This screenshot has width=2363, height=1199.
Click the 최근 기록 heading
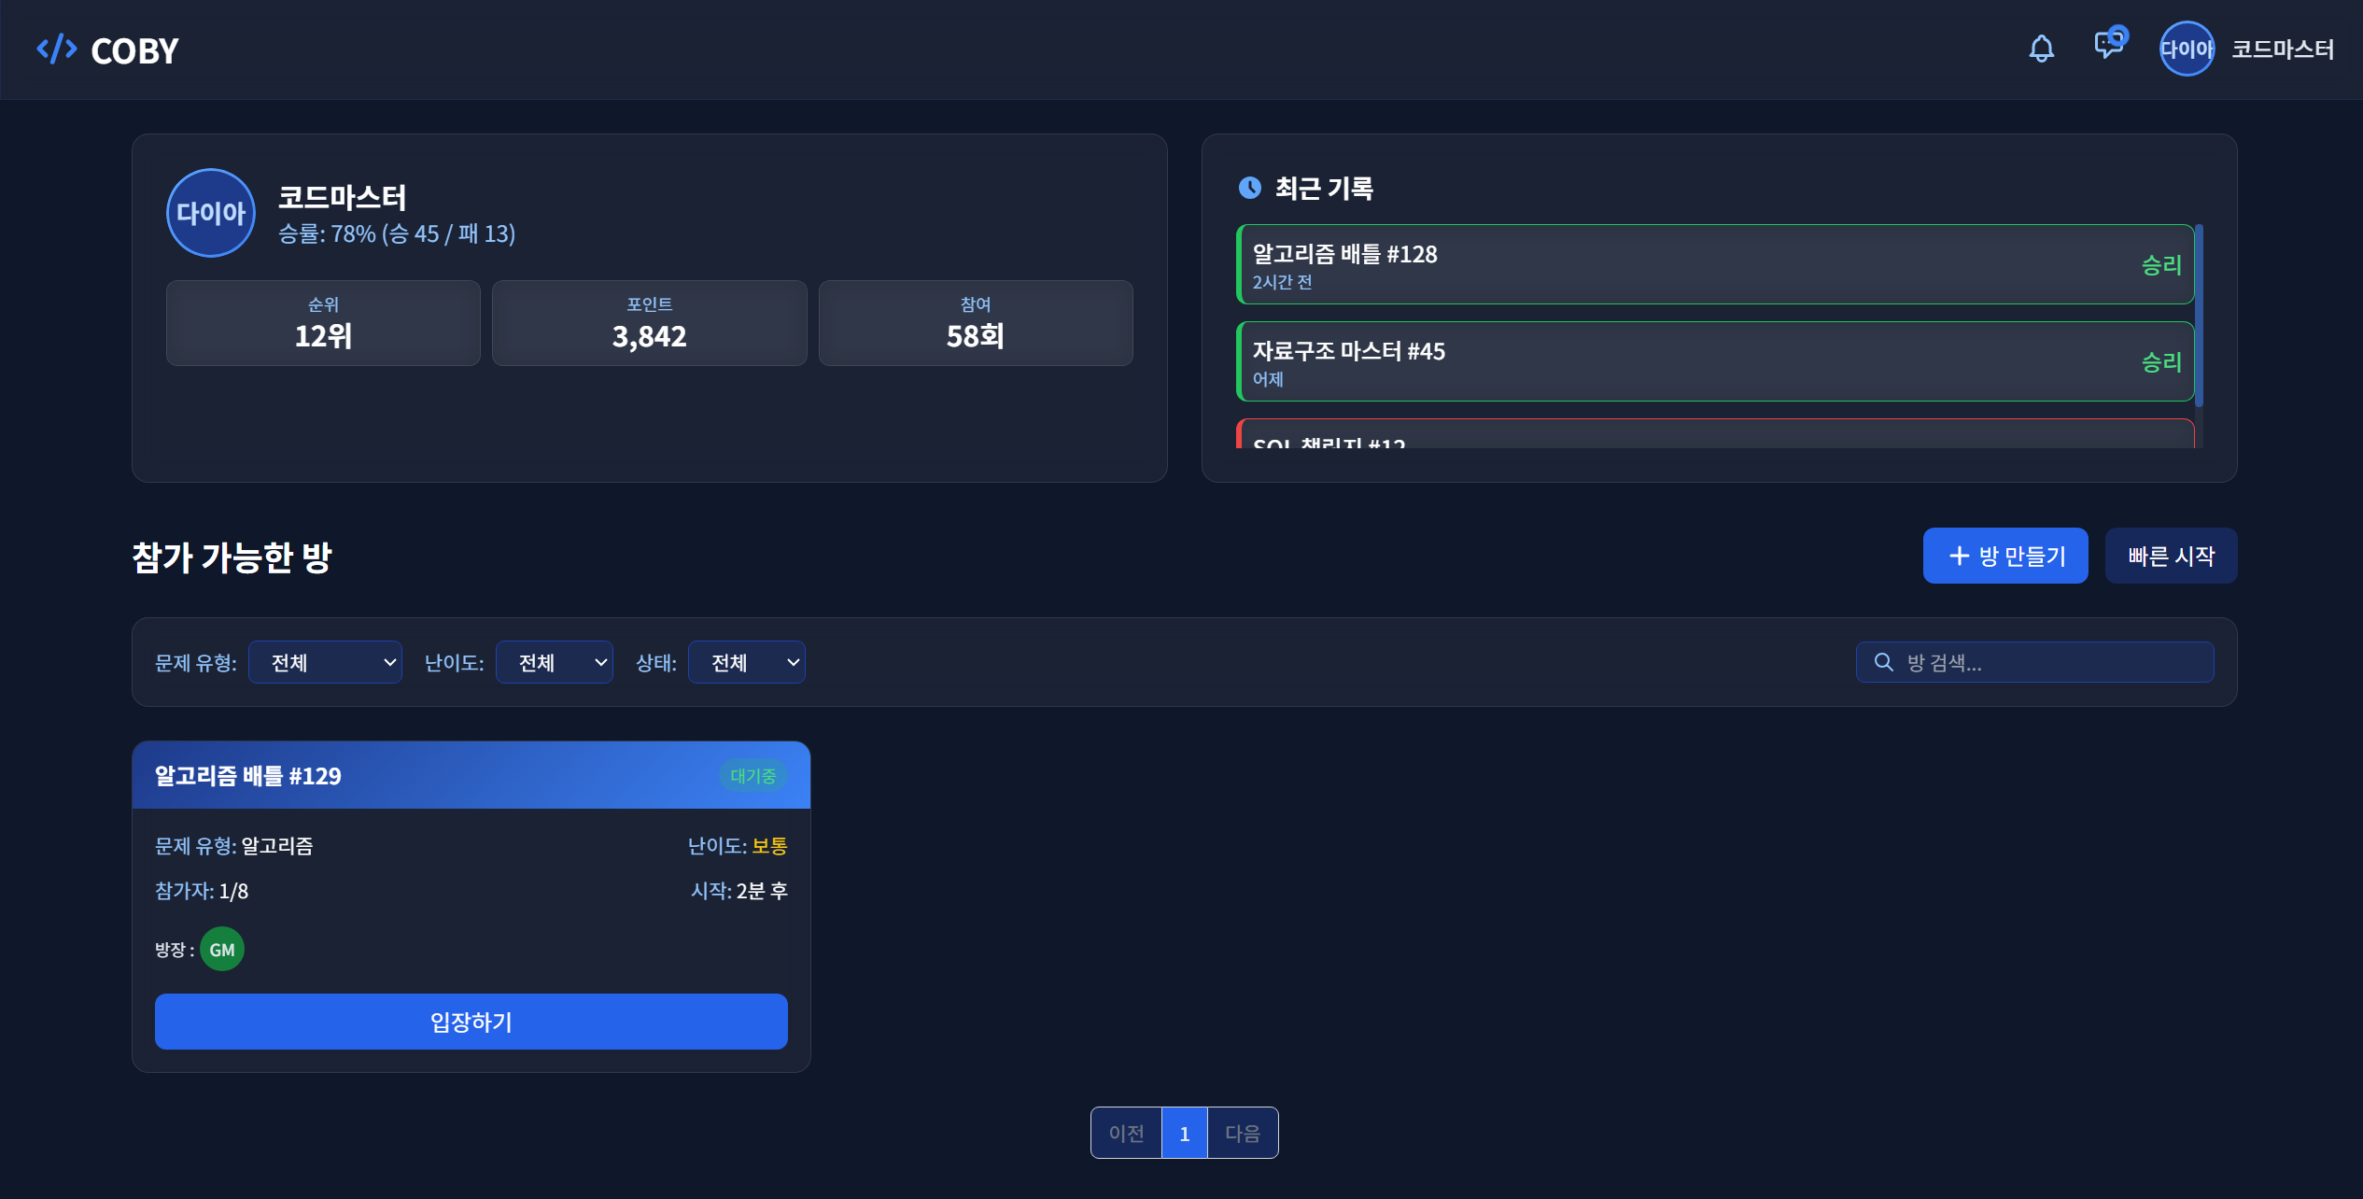(1324, 189)
